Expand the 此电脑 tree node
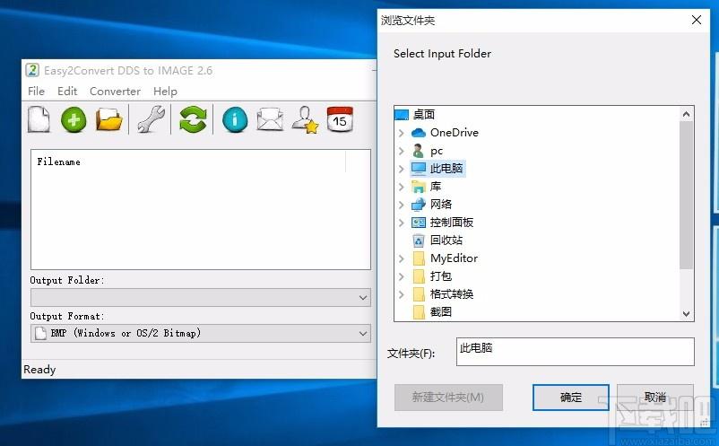 pos(402,169)
